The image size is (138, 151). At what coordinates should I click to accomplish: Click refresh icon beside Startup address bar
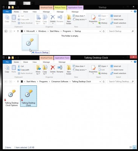click(104, 31)
